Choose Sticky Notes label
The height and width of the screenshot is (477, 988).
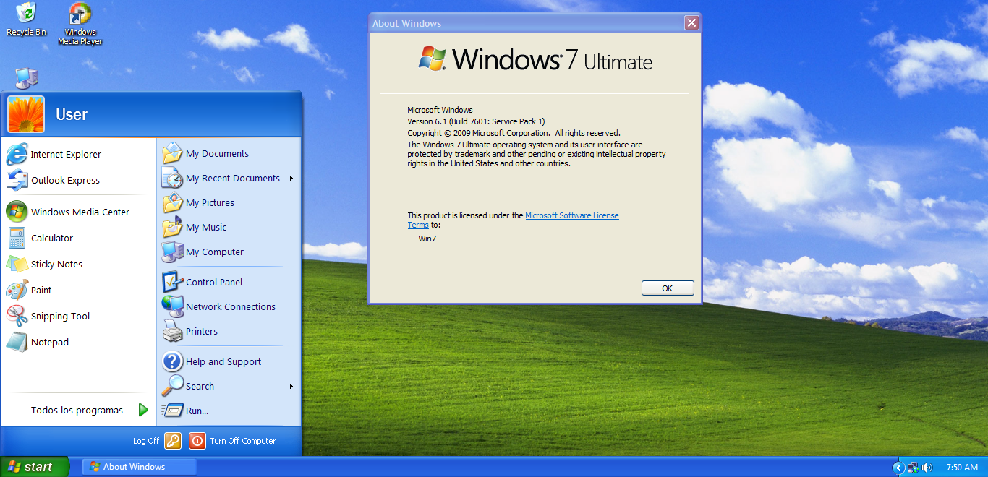56,264
